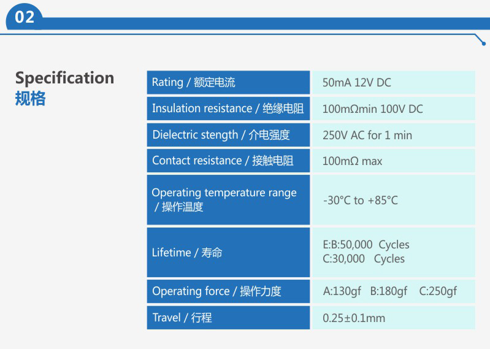Click the 100mΩmin 100V DC value
This screenshot has height=349, width=490.
(372, 109)
